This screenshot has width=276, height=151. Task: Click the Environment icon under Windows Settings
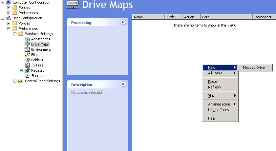coord(27,49)
